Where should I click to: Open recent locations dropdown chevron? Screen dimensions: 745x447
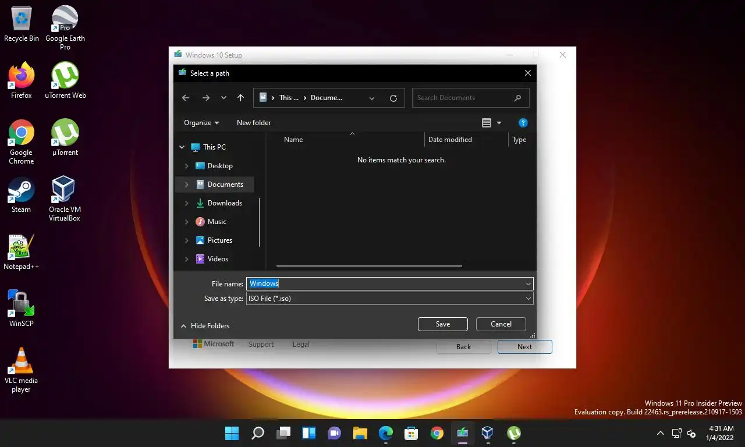pos(223,98)
